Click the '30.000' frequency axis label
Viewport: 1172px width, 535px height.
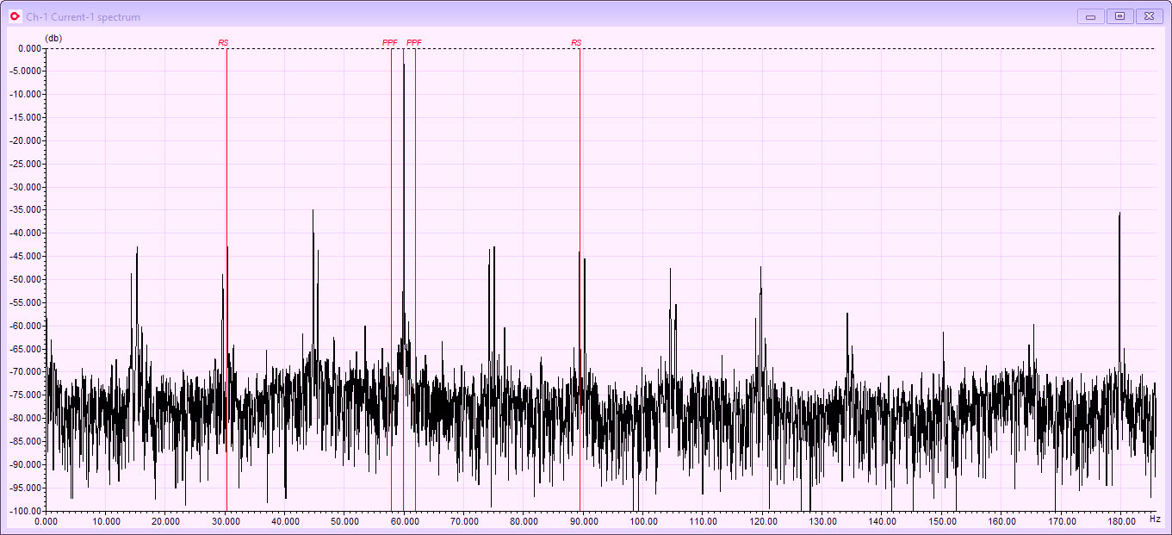coord(225,521)
